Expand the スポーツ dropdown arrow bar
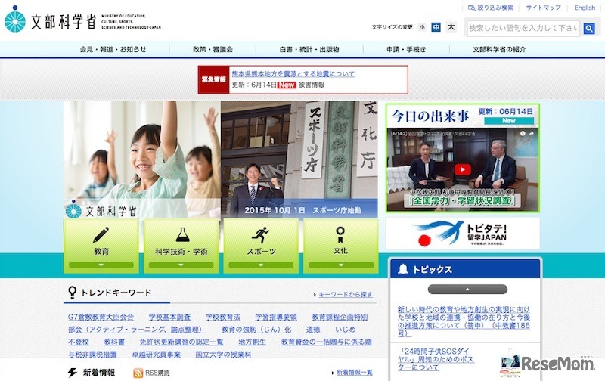Image resolution: width=605 pixels, height=381 pixels. [x=261, y=265]
